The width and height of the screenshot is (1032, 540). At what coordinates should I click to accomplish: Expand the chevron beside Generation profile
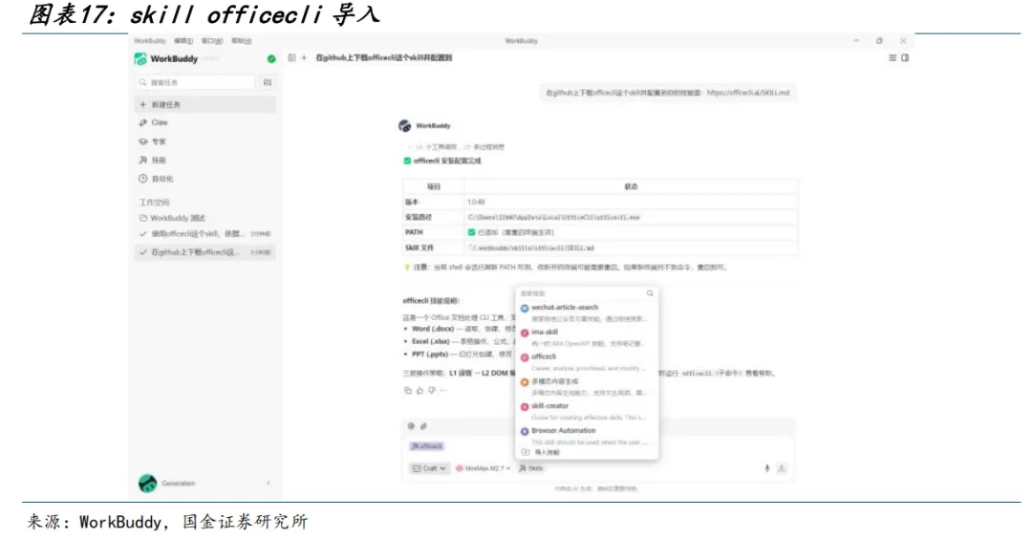[x=269, y=484]
